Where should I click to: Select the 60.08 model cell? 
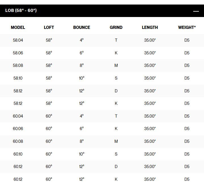(x=18, y=141)
